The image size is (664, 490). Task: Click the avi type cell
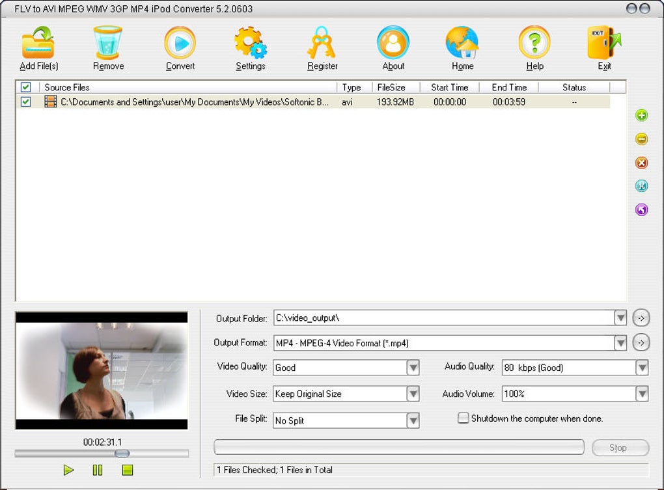pyautogui.click(x=347, y=102)
